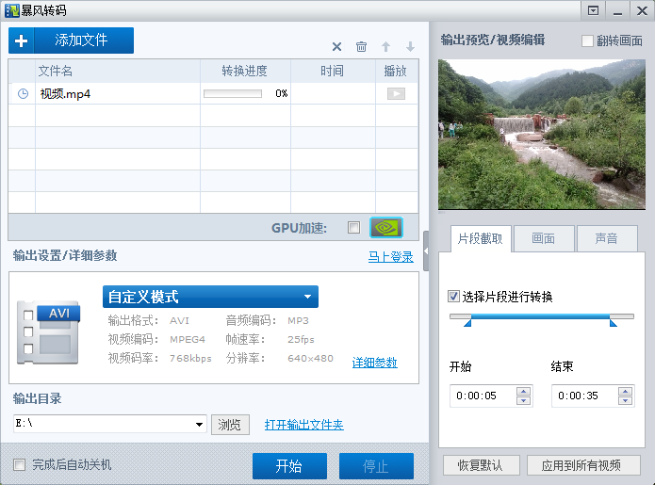
Task: Click the 暴风转码 app logo icon
Action: click(x=11, y=10)
